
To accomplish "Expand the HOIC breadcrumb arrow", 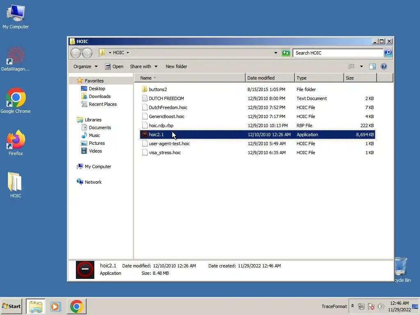I will click(128, 53).
